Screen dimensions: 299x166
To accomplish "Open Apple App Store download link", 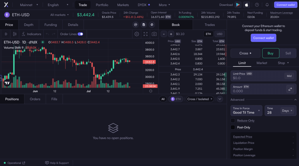I will tap(246, 5).
